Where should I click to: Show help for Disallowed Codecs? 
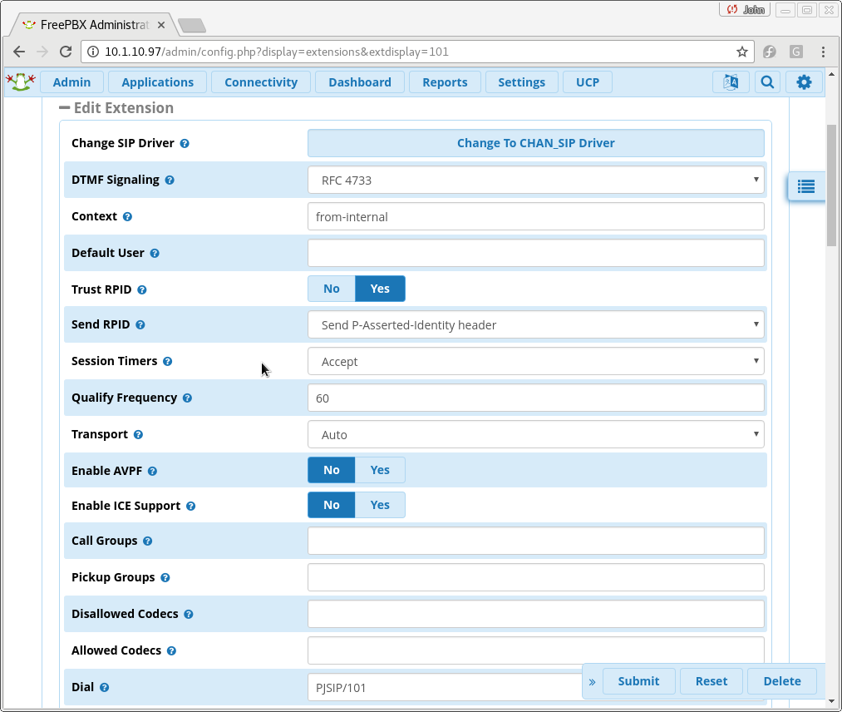point(189,614)
